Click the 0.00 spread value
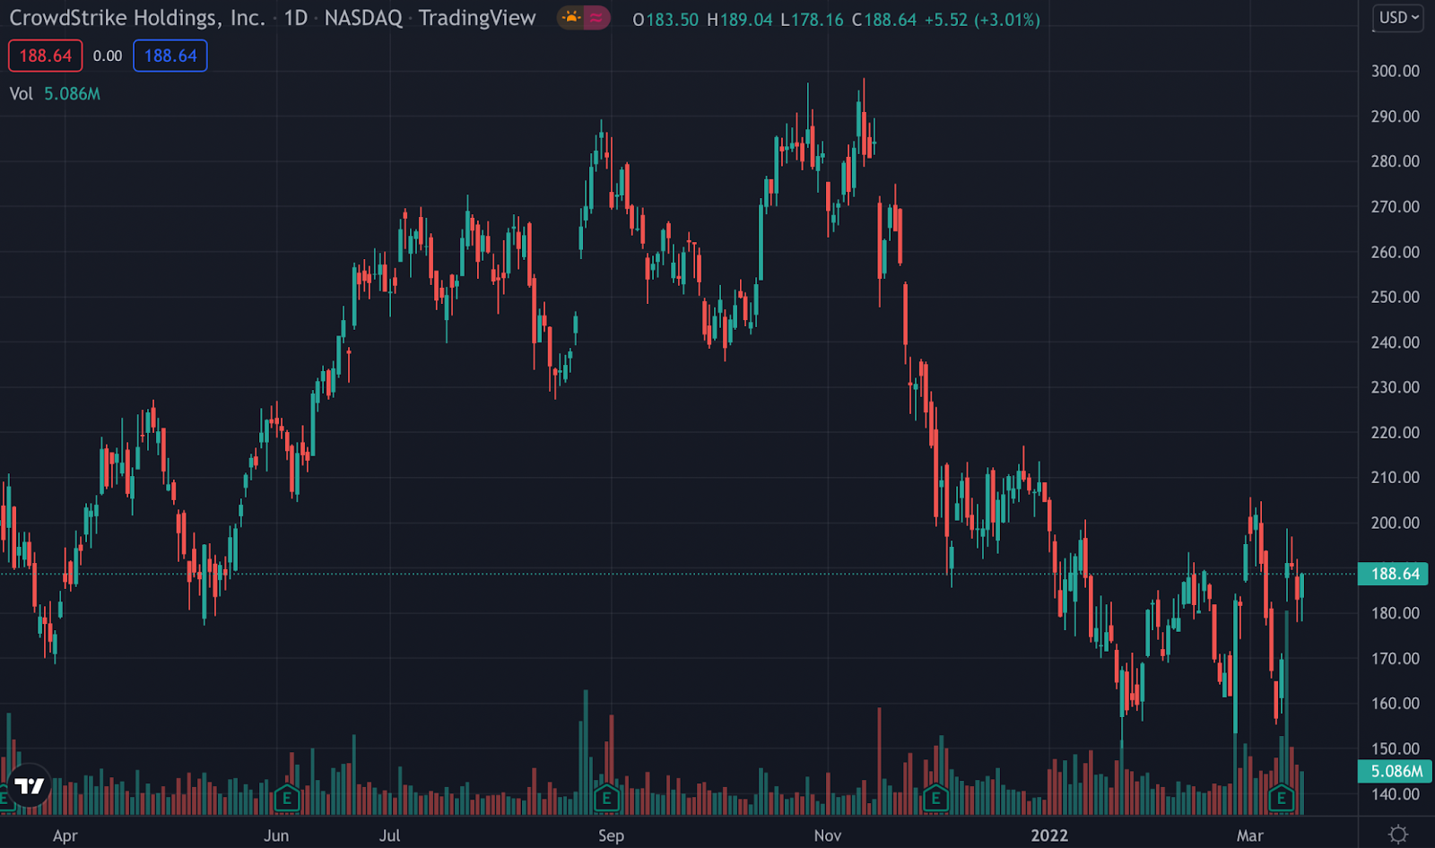 tap(108, 56)
